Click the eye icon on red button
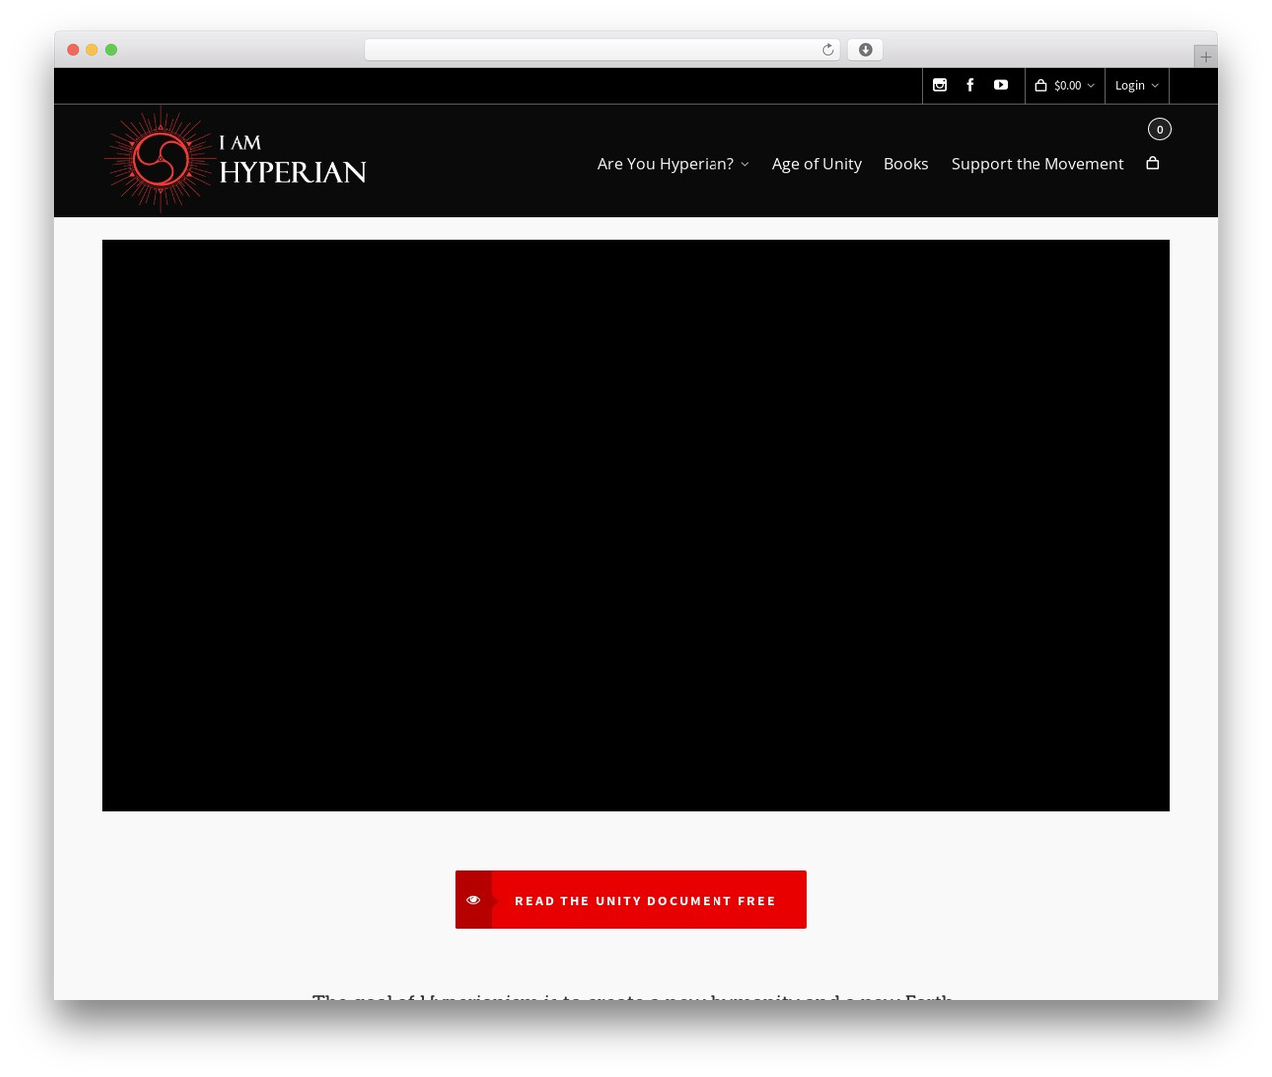The height and width of the screenshot is (1077, 1272). click(473, 900)
